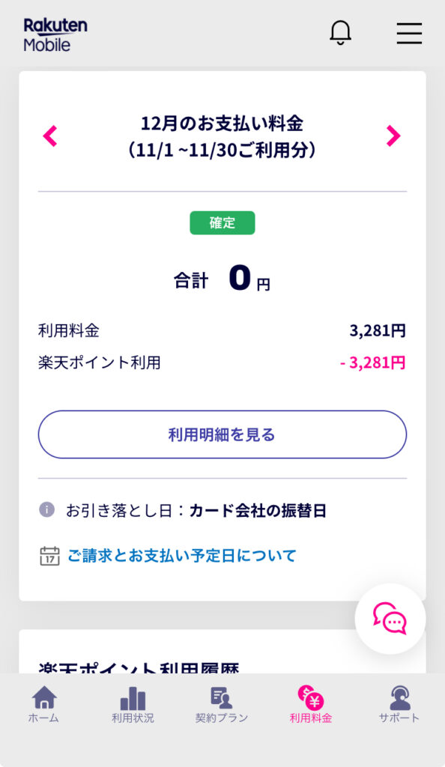Viewport: 445px width, 767px height.
Task: Open the サポート tab
Action: [399, 704]
